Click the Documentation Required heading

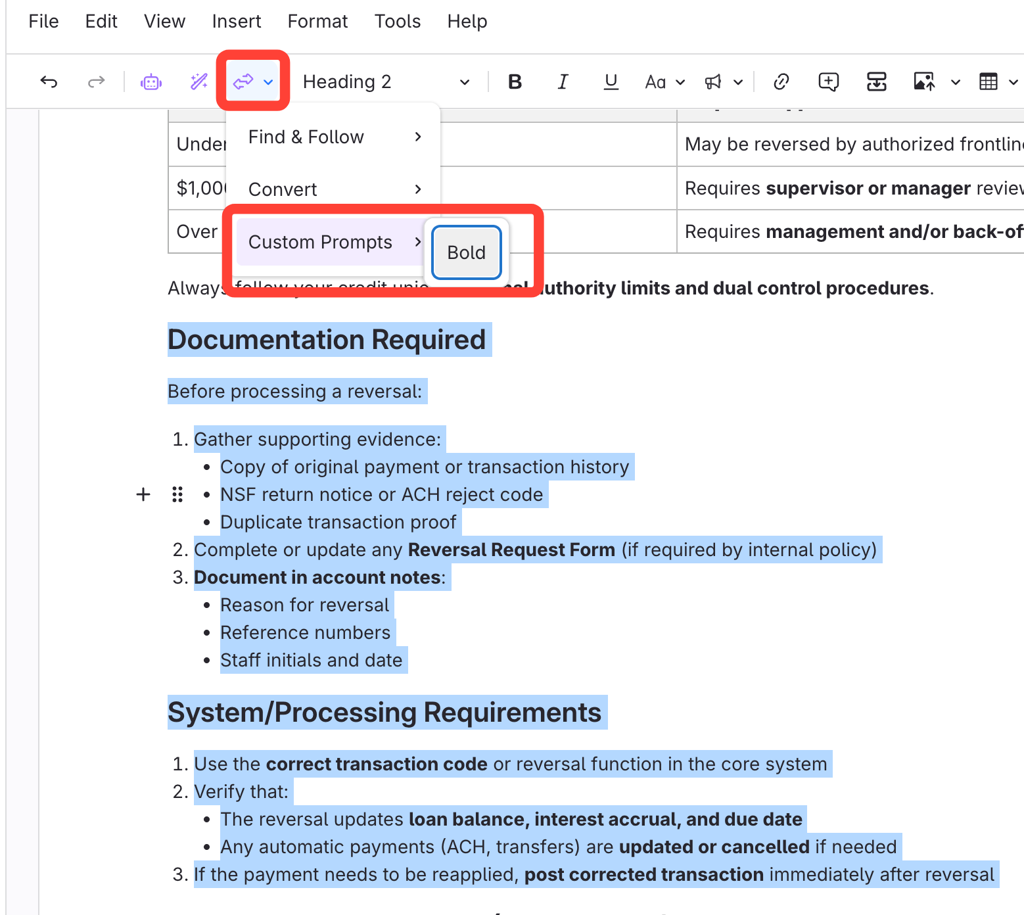[327, 340]
